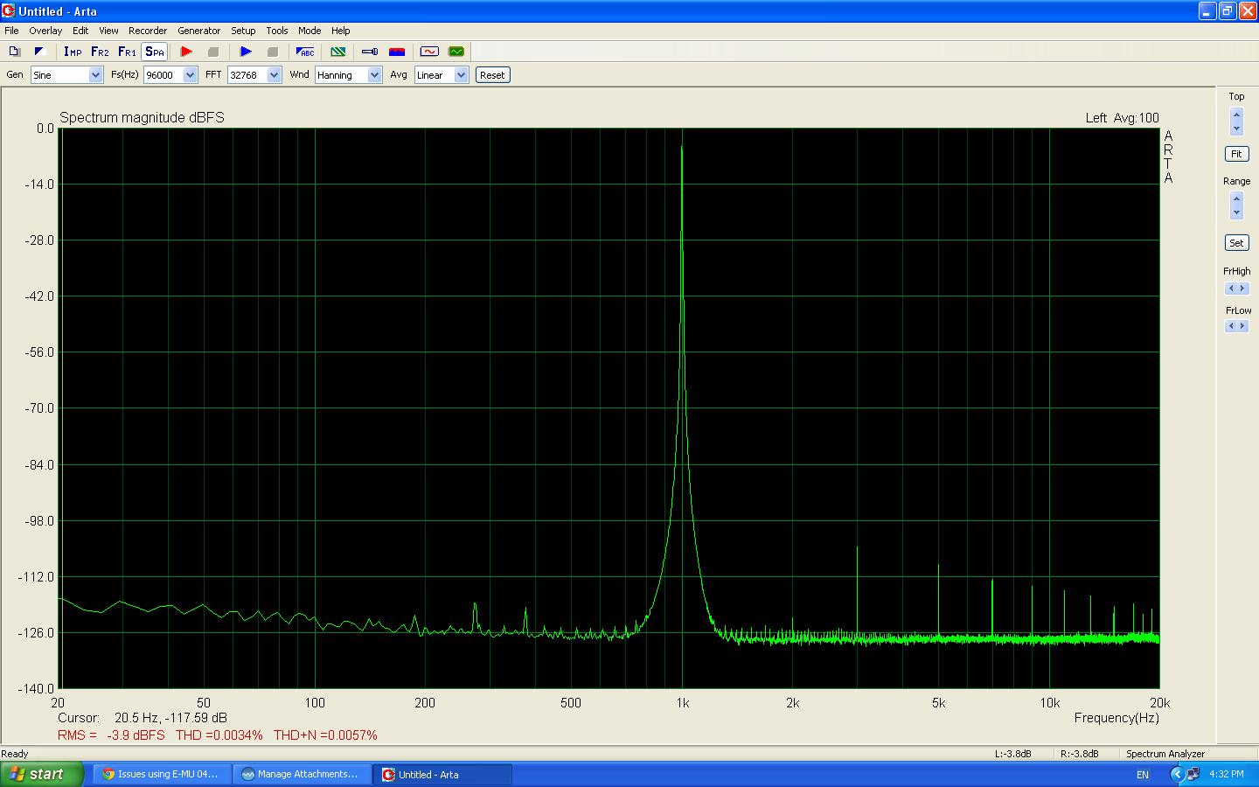Open the Recorder menu
Screen dimensions: 1259x787
[x=148, y=31]
